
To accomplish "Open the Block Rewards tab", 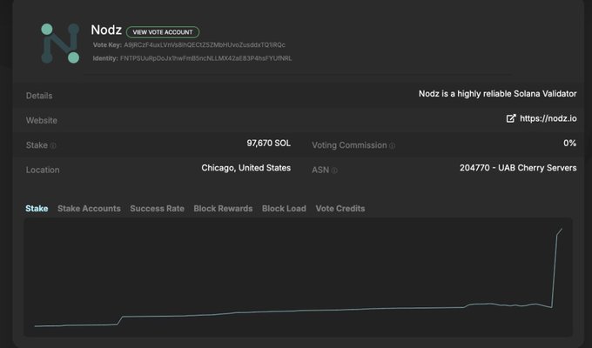I will pos(223,208).
